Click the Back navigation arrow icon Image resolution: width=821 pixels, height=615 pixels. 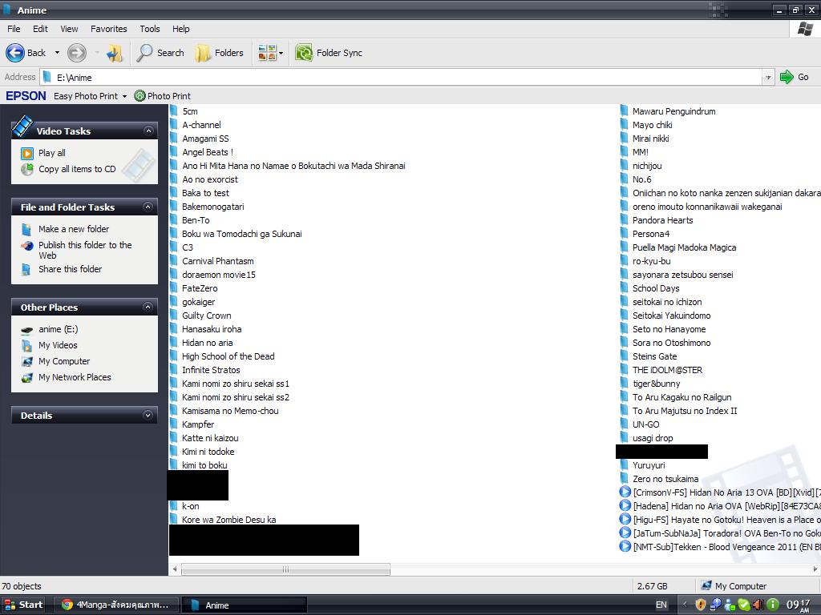point(15,53)
